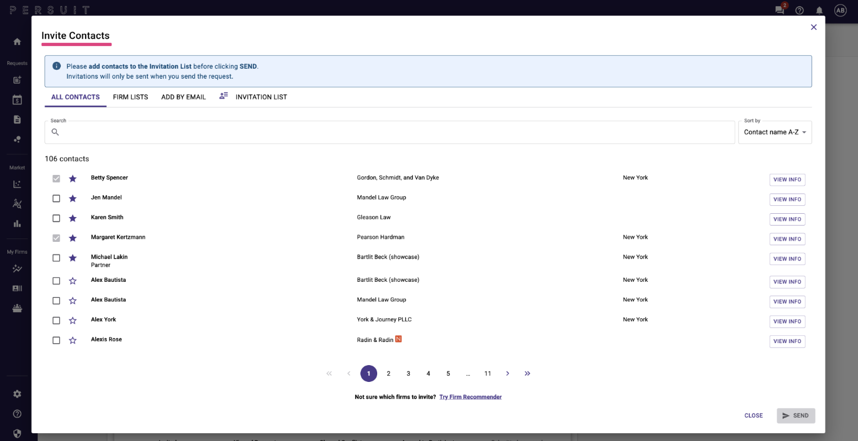This screenshot has width=858, height=441.
Task: View info for Alexis Rose
Action: 787,341
